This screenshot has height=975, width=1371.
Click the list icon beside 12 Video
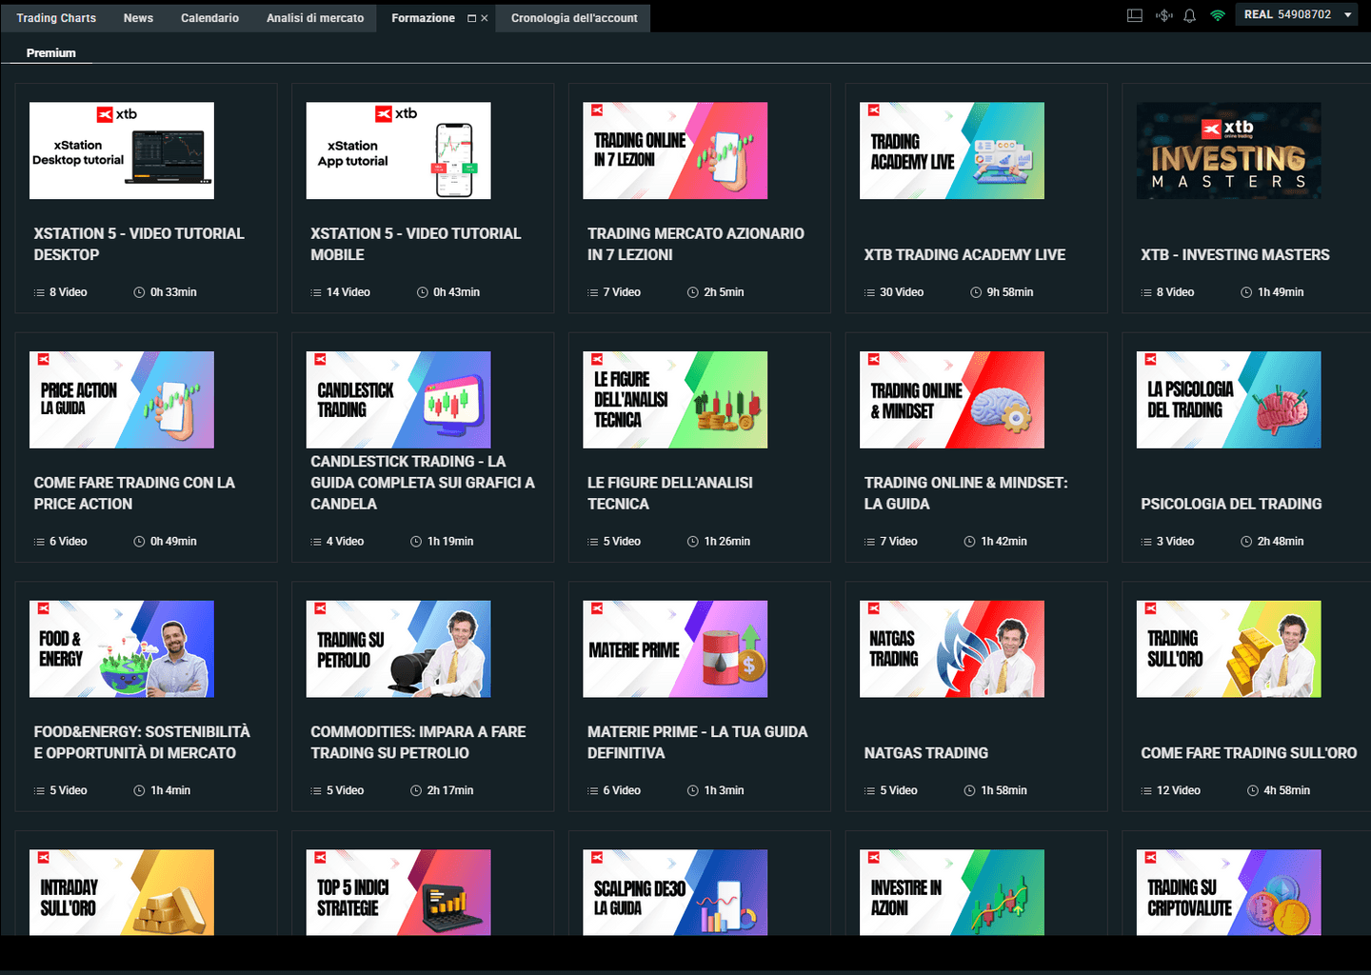click(x=1146, y=790)
